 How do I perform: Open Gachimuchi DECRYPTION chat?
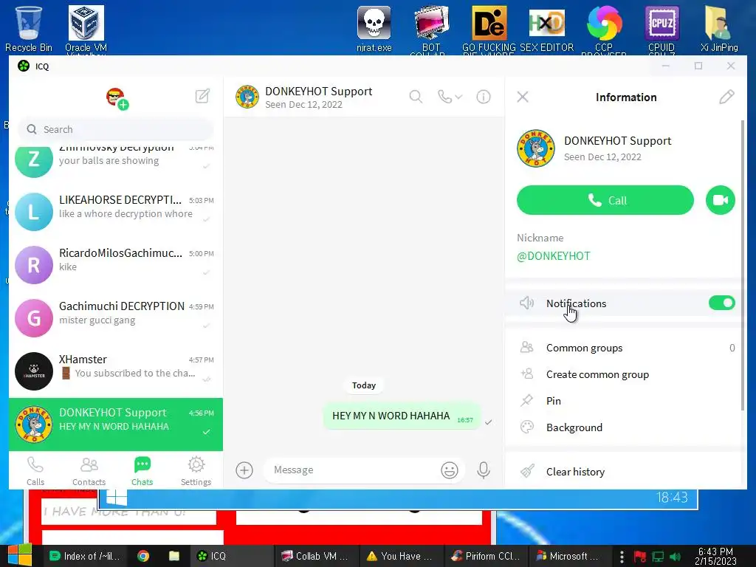pyautogui.click(x=116, y=317)
